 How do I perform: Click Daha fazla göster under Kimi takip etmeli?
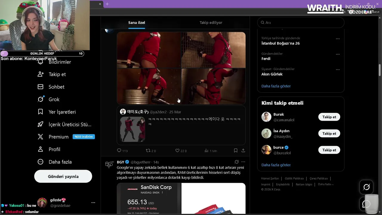click(x=276, y=165)
